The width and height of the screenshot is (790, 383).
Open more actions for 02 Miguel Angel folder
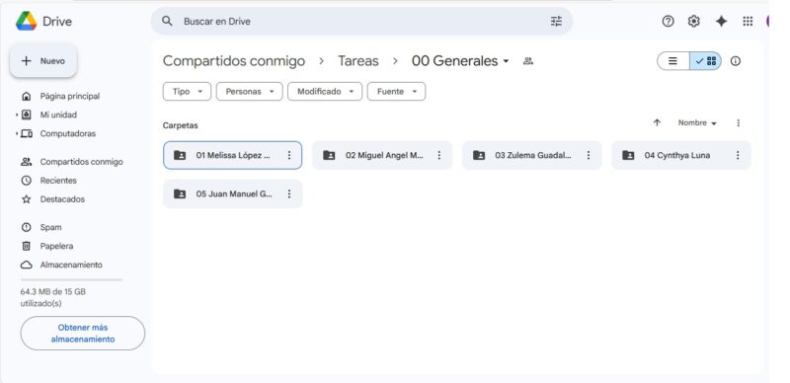pyautogui.click(x=438, y=155)
